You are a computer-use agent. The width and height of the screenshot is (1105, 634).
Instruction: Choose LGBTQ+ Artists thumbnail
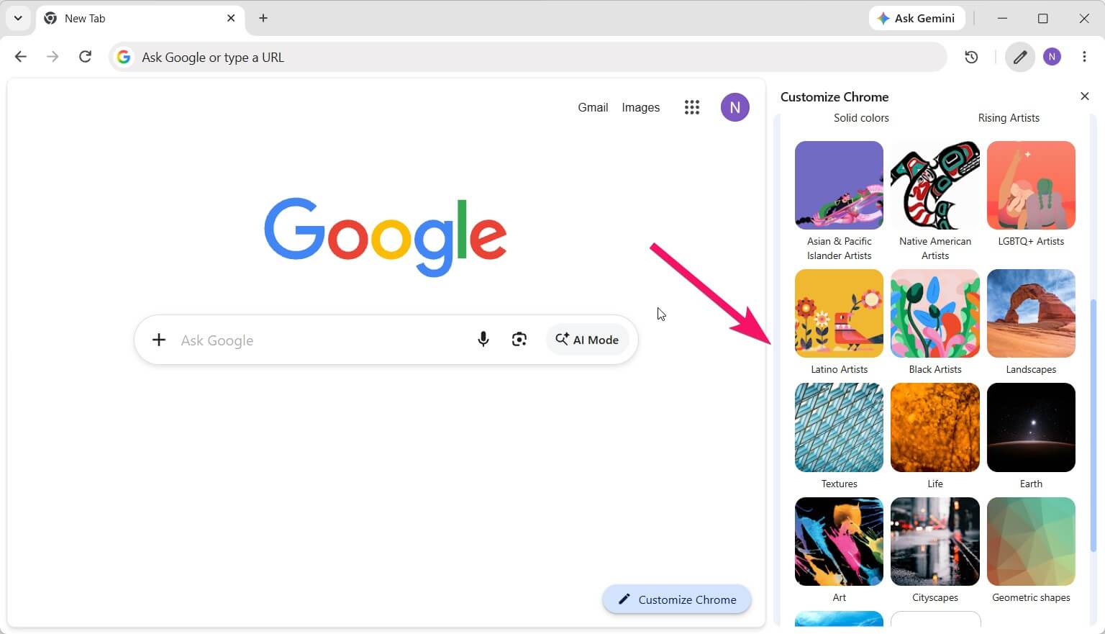(x=1031, y=185)
